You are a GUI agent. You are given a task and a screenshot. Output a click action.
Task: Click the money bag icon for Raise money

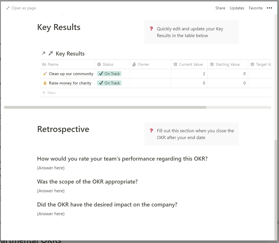[x=45, y=83]
